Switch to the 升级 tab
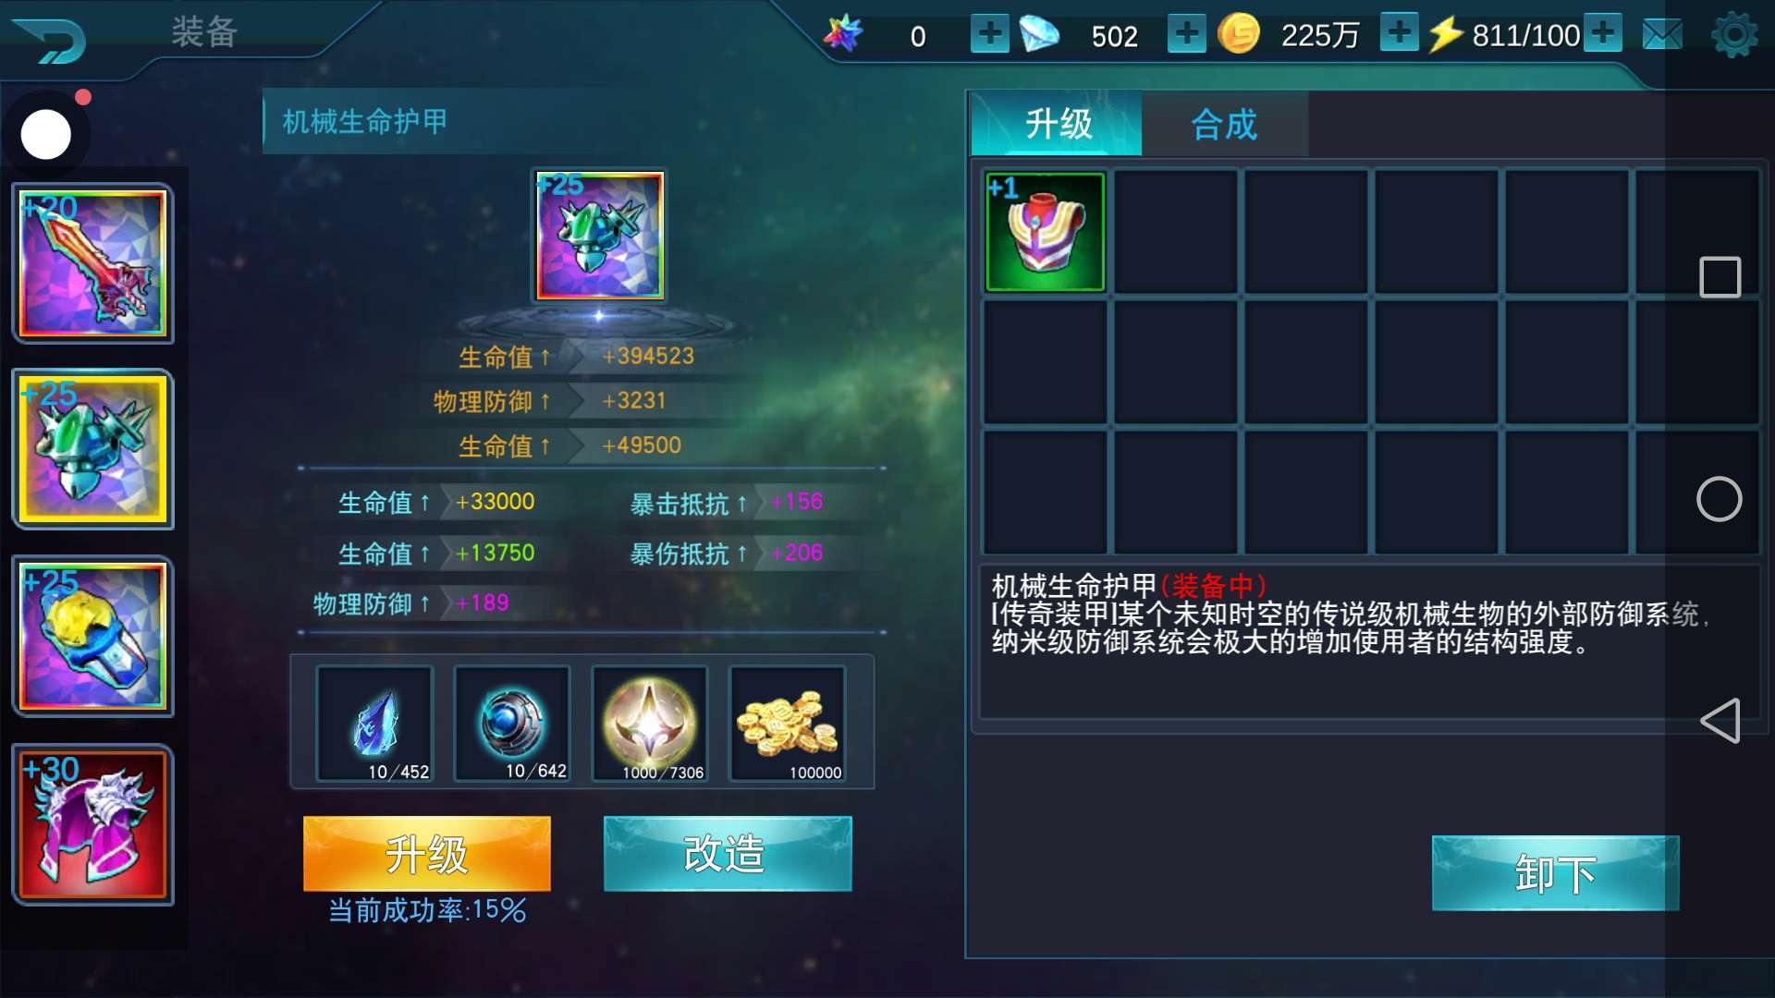 tap(1058, 124)
